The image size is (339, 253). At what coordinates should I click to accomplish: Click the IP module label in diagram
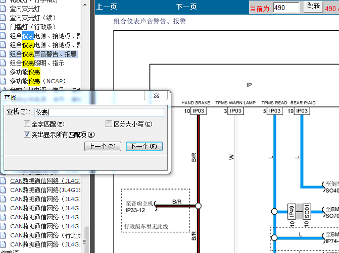click(249, 85)
